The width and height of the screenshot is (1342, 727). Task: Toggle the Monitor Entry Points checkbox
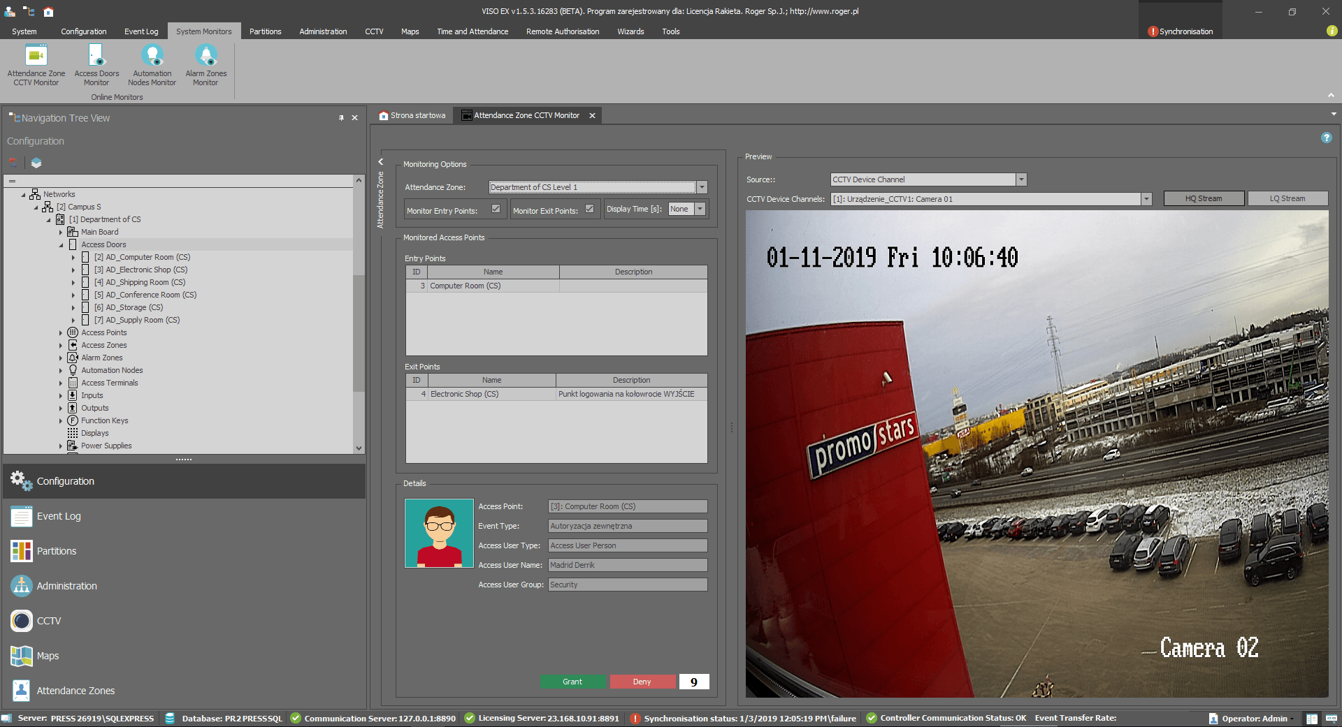coord(496,209)
